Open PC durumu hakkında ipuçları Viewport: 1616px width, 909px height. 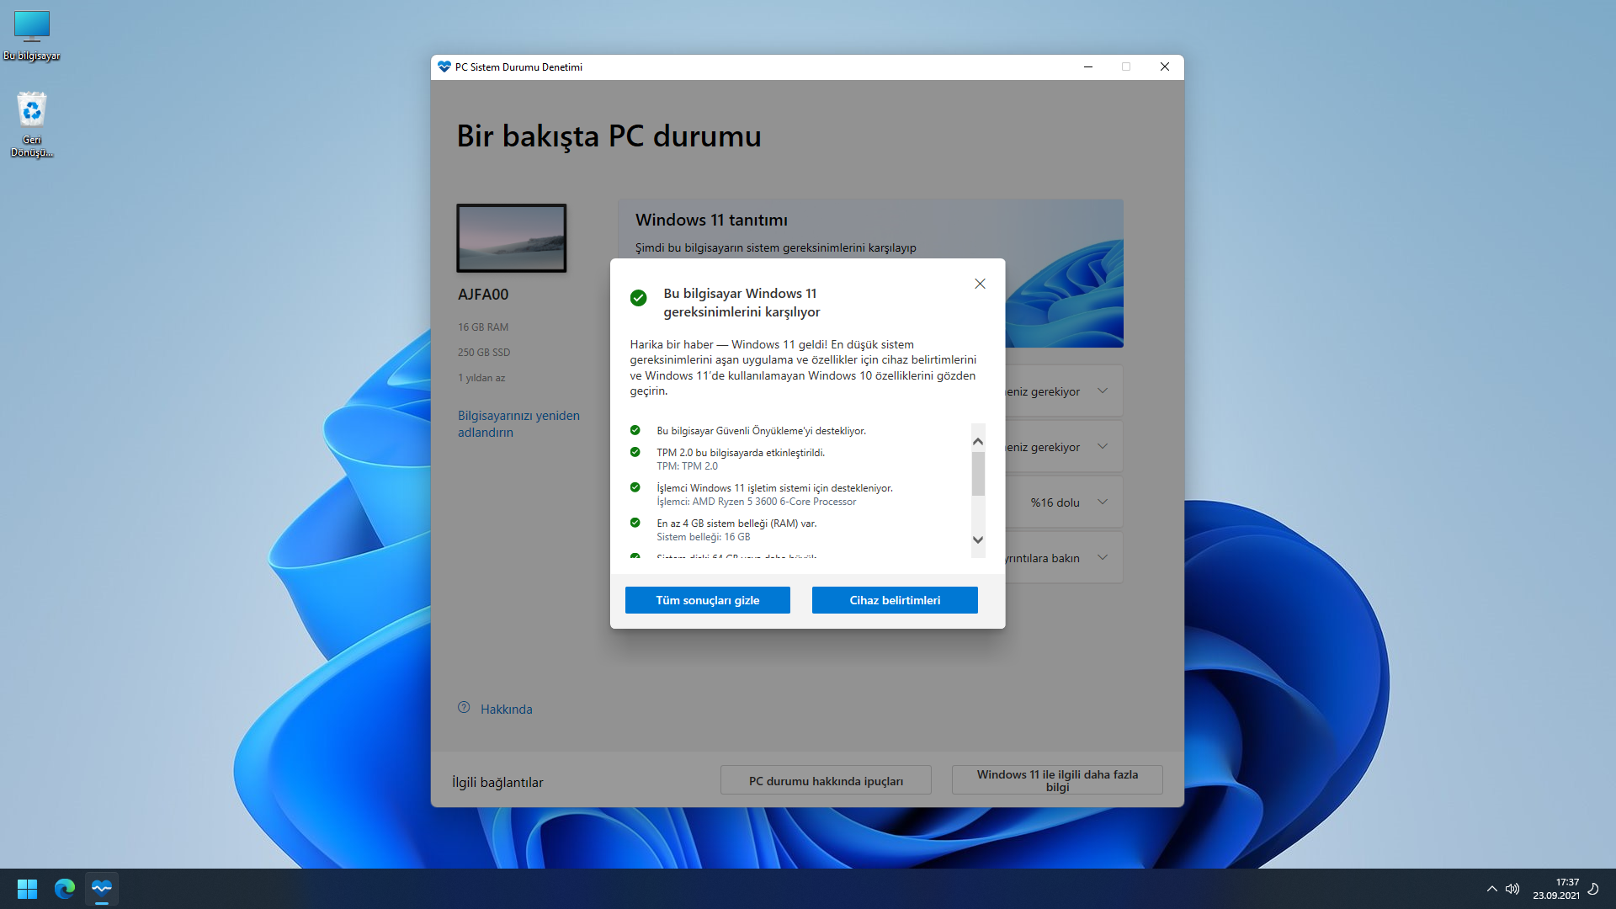pos(826,781)
